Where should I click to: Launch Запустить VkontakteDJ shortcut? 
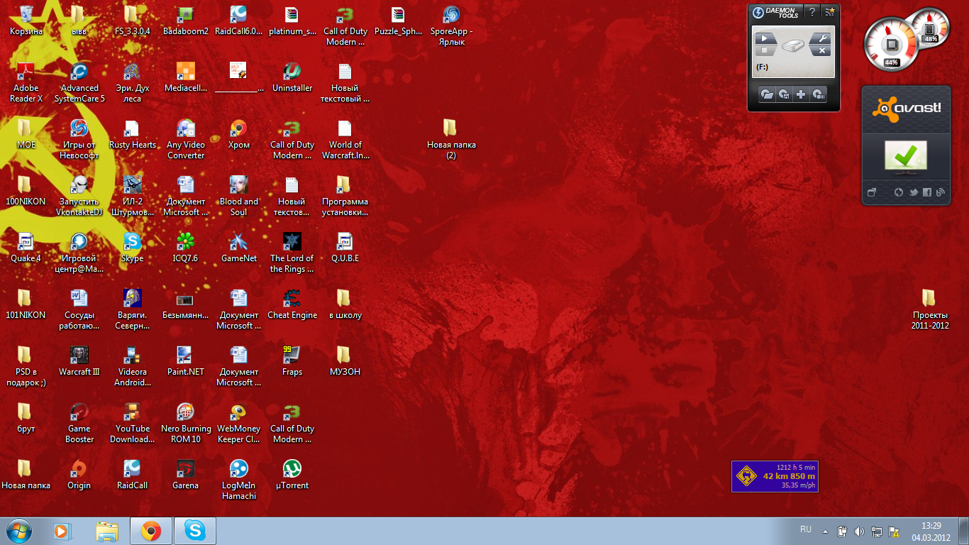tap(79, 195)
